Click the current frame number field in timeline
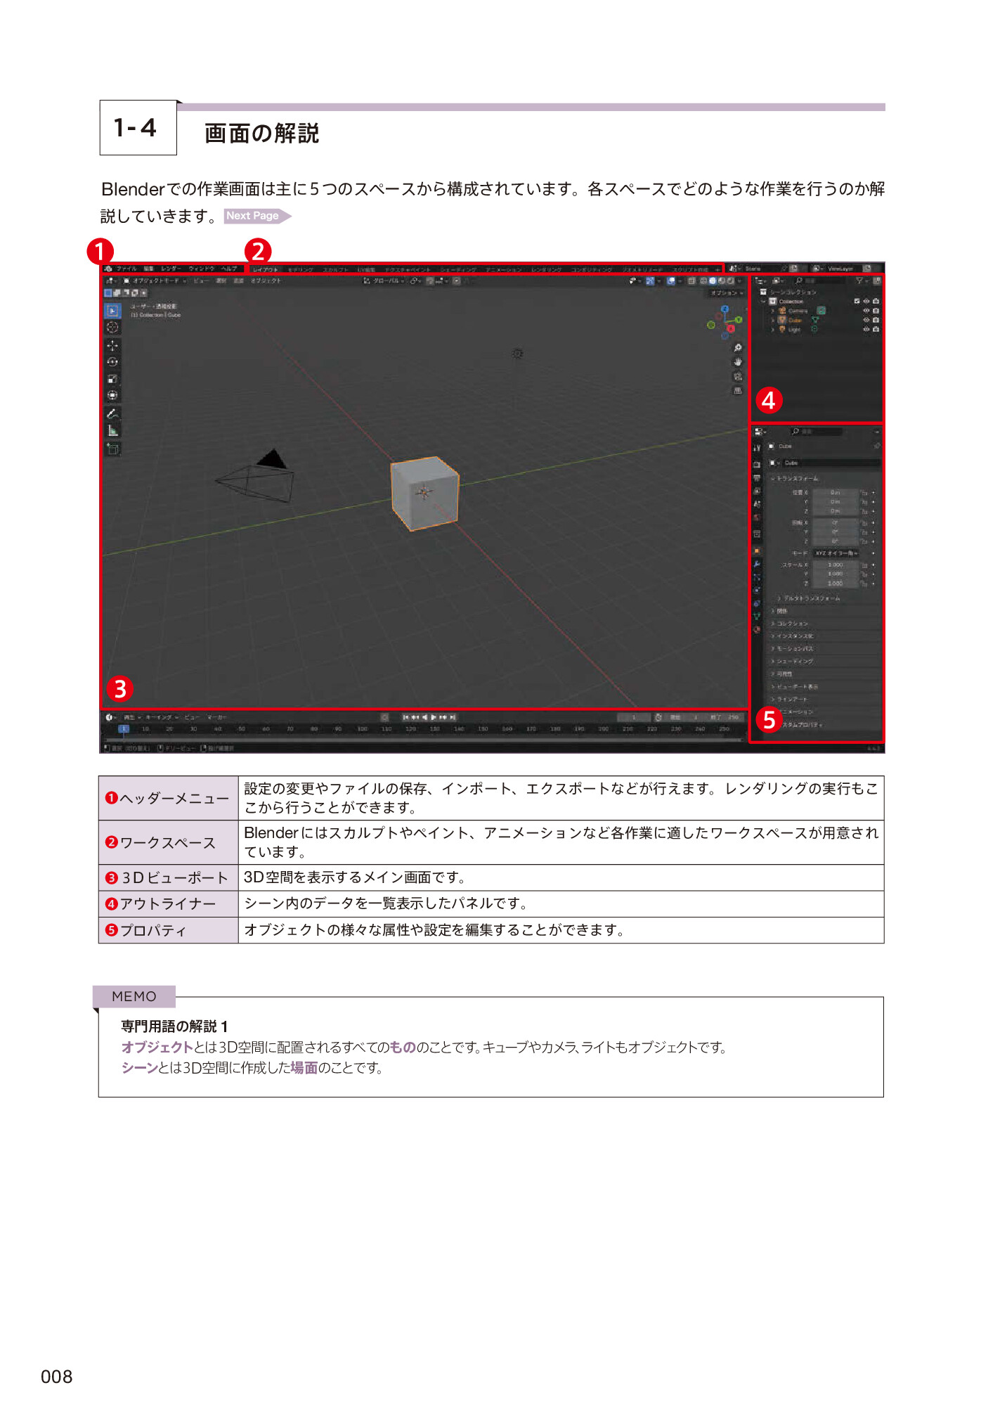The width and height of the screenshot is (1007, 1423). [x=634, y=717]
